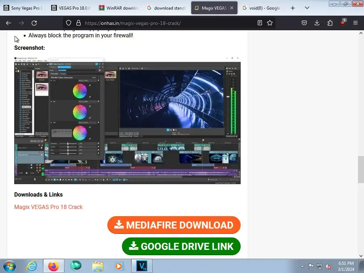The width and height of the screenshot is (364, 273).
Task: Expand the list all tabs chevron
Action: point(307,8)
